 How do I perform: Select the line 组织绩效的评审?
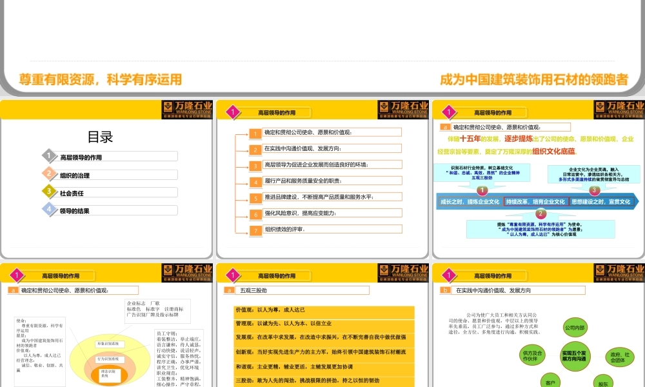tap(332, 229)
